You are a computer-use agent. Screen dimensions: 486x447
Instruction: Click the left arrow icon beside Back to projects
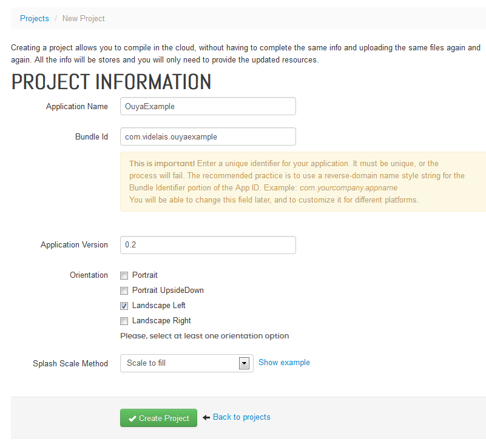pos(206,417)
